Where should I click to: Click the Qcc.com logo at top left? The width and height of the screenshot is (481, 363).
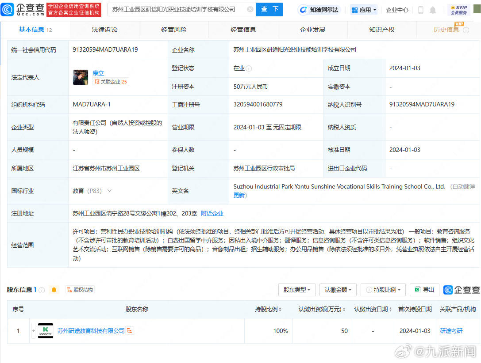[23, 9]
